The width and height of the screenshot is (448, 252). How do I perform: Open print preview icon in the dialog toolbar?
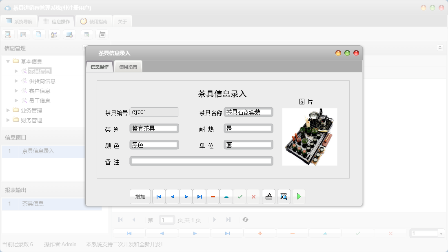284,197
